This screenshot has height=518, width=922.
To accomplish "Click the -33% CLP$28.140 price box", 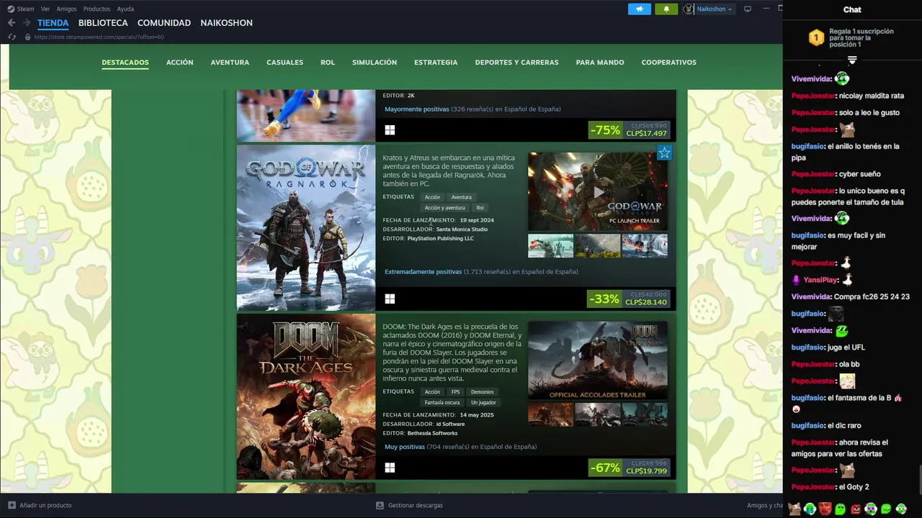I will 629,299.
